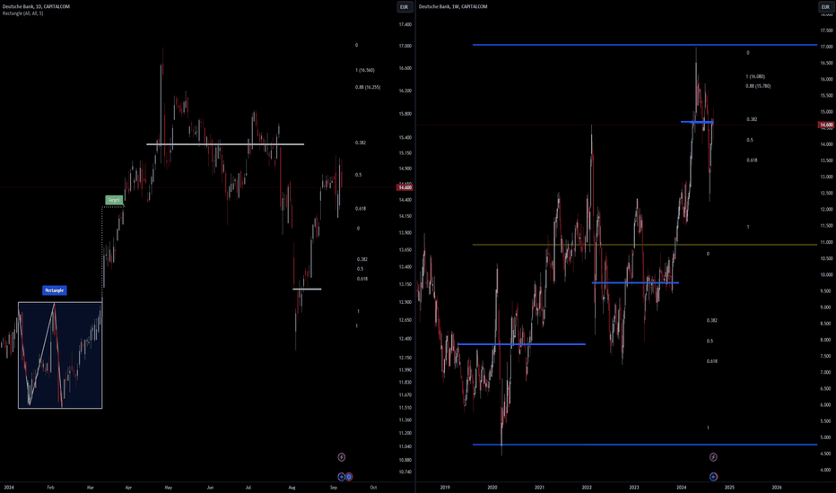The height and width of the screenshot is (493, 836).
Task: Click the '1 (16.080)' Fibonacci label on the weekly chart
Action: 755,77
